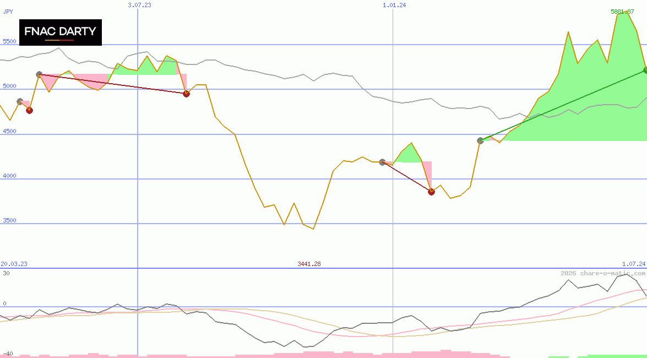The image size is (647, 358).
Task: Click the gray entry marker starting the long red trendline
Action: tap(39, 74)
